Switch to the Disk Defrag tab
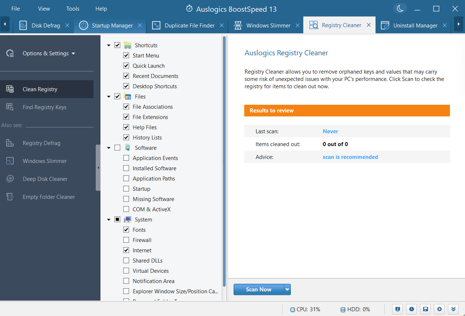465x316 pixels. coord(45,26)
